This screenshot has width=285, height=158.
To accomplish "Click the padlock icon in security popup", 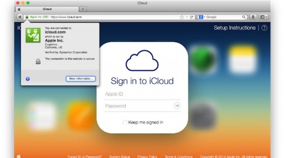I will (38, 62).
